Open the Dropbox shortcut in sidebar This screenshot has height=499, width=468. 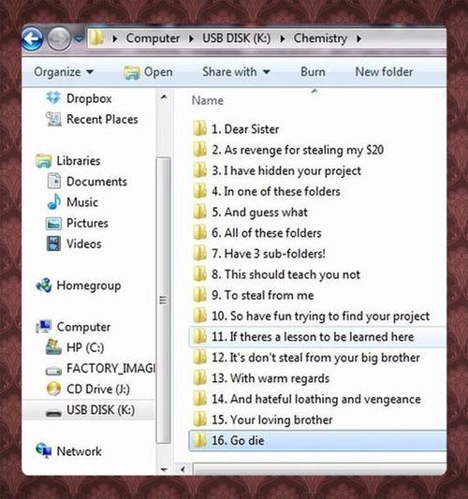point(79,98)
